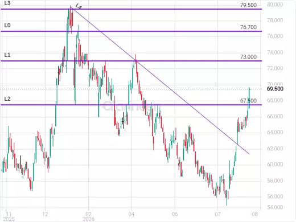Image resolution: width=296 pixels, height=222 pixels.
Task: Click the 73.000 level value
Action: point(248,57)
